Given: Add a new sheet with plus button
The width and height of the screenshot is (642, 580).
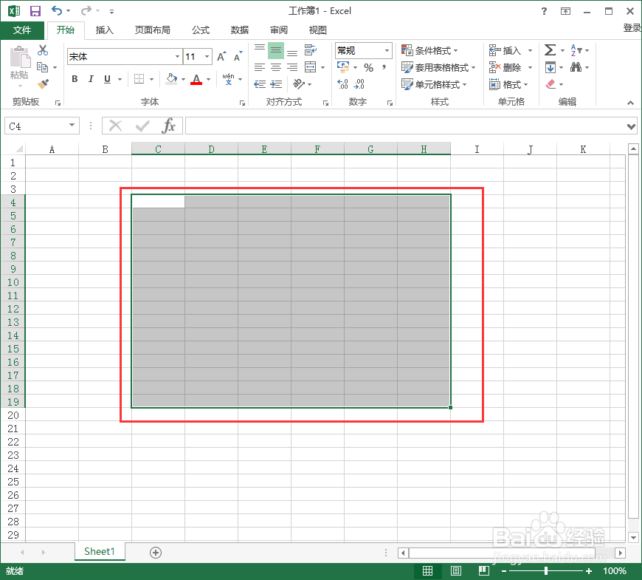Looking at the screenshot, I should (156, 553).
